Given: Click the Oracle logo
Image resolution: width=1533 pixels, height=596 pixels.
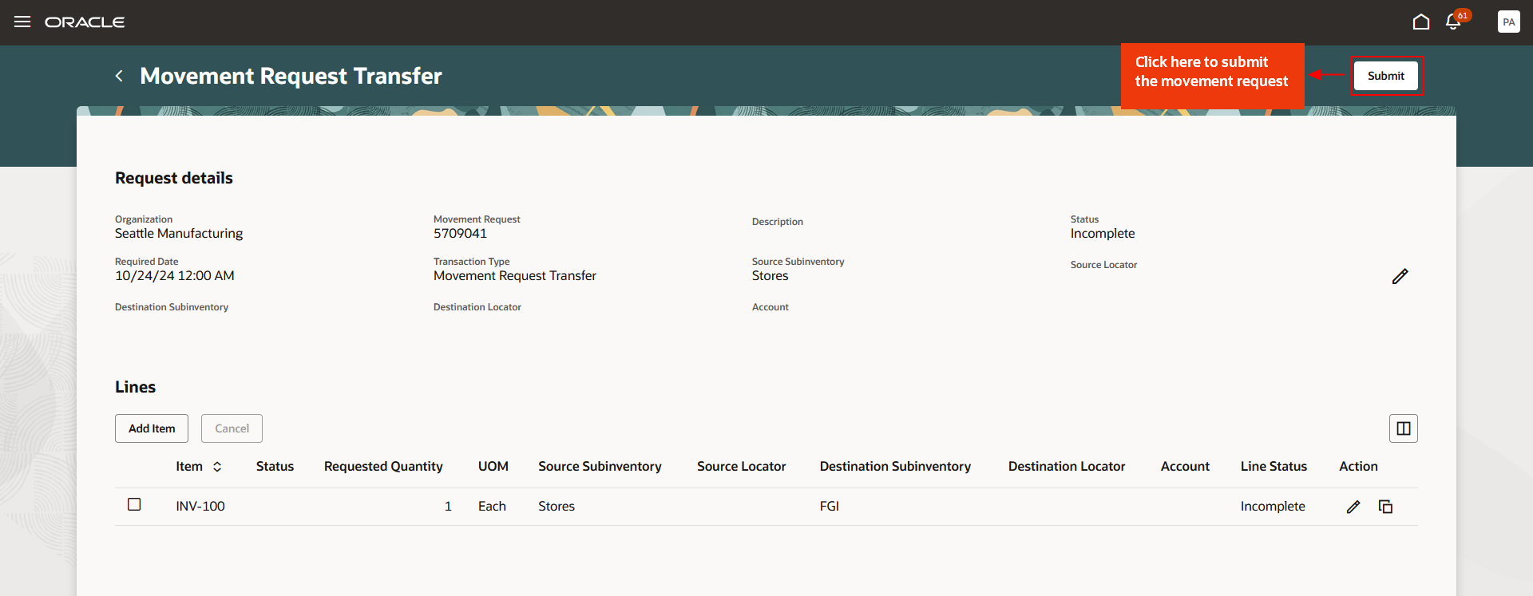Looking at the screenshot, I should pos(85,22).
